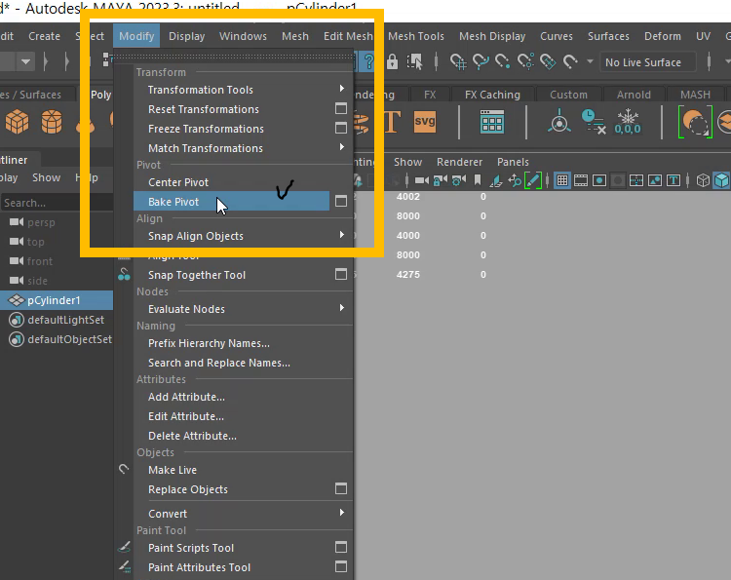Click the center pivot shelf icon
This screenshot has height=580, width=731.
[x=559, y=122]
